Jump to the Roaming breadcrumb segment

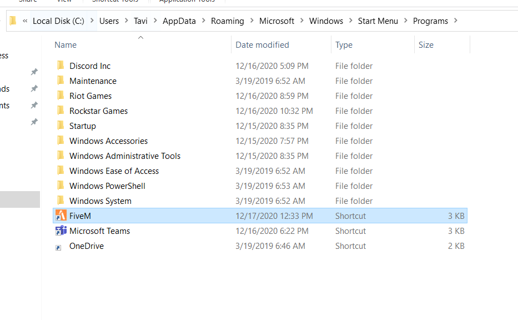227,21
